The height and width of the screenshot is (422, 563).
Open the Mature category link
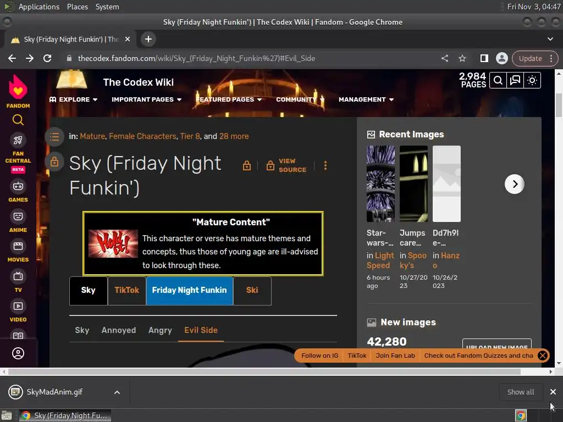click(x=92, y=136)
